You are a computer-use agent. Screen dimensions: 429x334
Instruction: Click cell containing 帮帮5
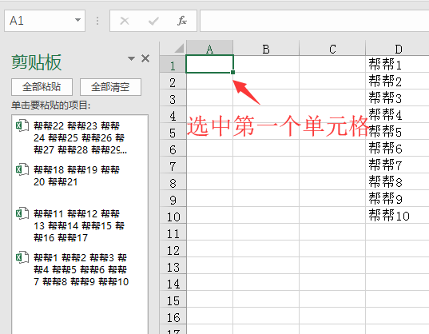[398, 132]
